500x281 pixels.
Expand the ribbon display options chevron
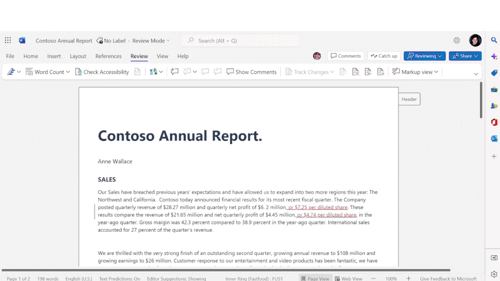point(476,74)
